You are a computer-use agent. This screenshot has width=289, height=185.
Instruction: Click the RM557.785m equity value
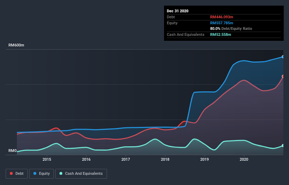tap(221, 23)
